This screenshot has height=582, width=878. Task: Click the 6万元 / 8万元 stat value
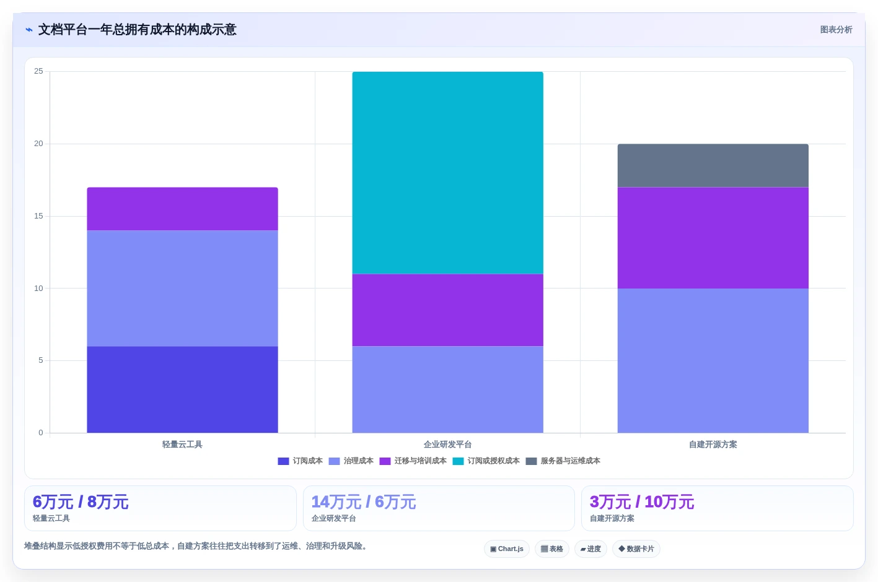coord(81,502)
